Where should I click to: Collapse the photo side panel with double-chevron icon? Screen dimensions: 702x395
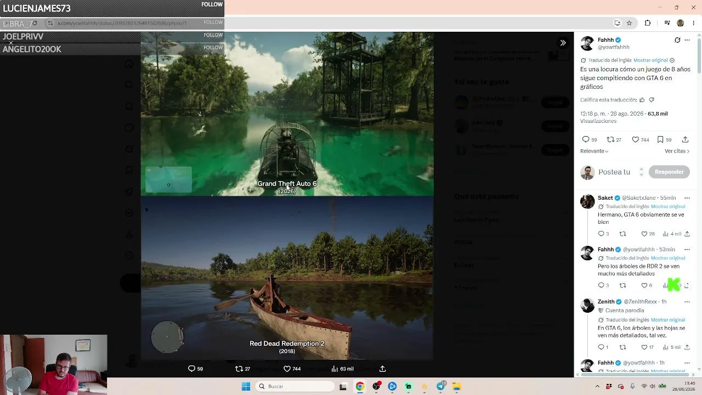click(x=563, y=43)
